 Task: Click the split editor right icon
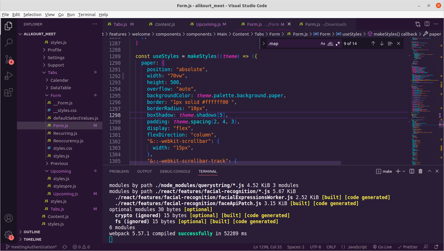click(x=427, y=24)
